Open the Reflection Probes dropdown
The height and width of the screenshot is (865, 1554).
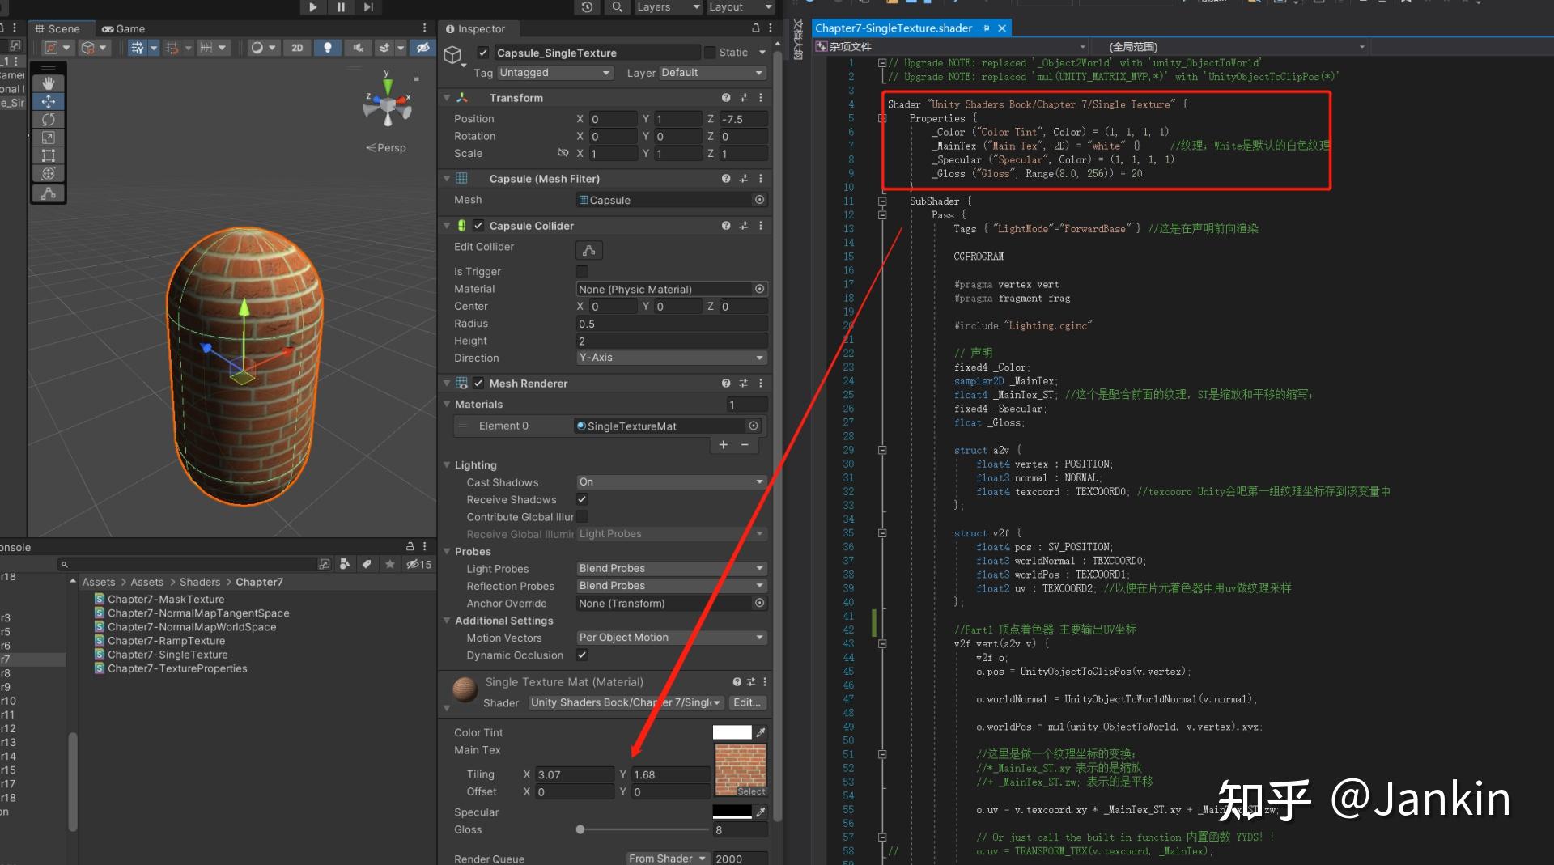(x=669, y=585)
